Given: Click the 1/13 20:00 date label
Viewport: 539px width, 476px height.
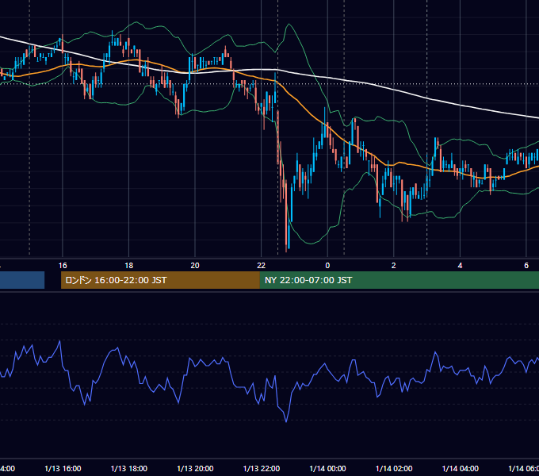Looking at the screenshot, I should [x=195, y=468].
